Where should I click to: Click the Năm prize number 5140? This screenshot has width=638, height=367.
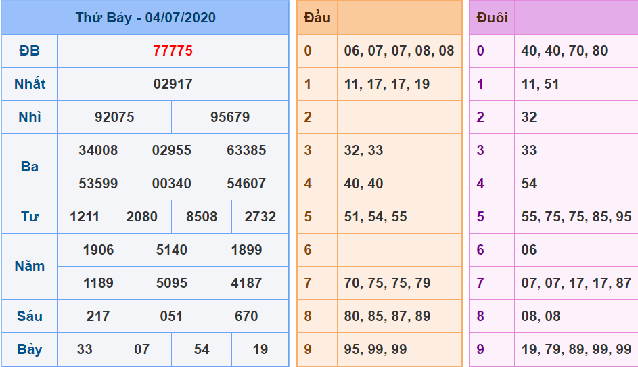tap(171, 250)
